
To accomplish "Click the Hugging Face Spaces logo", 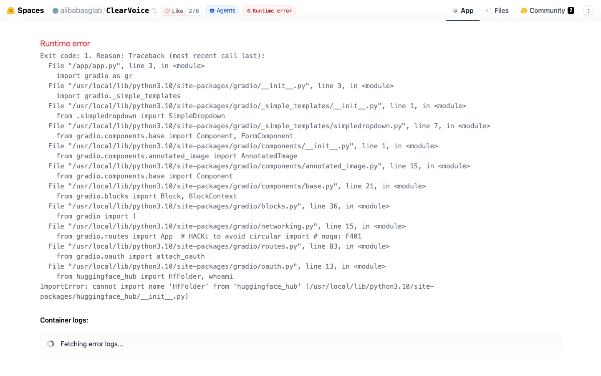I will click(11, 10).
